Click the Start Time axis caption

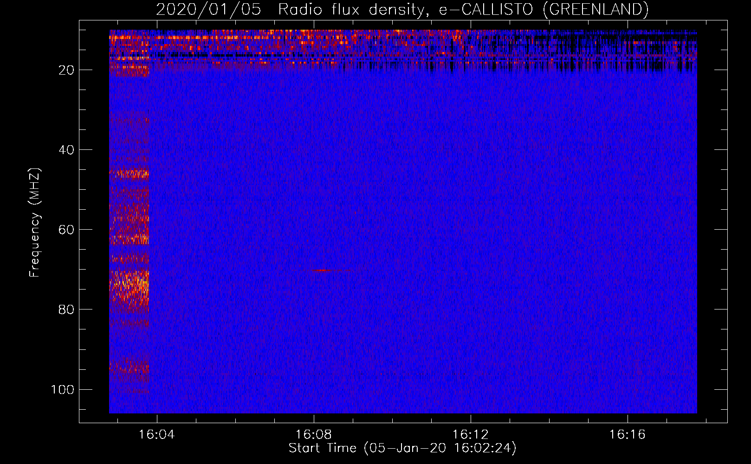tap(402, 448)
